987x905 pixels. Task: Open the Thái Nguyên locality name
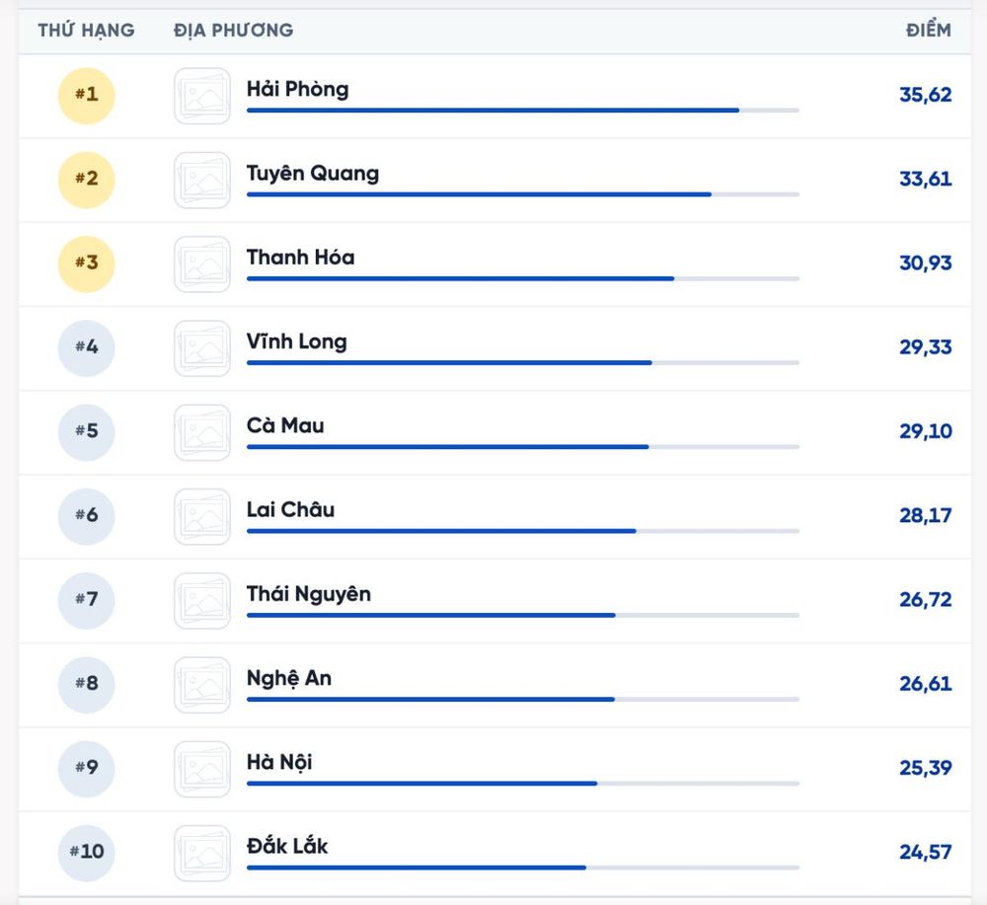pos(308,594)
